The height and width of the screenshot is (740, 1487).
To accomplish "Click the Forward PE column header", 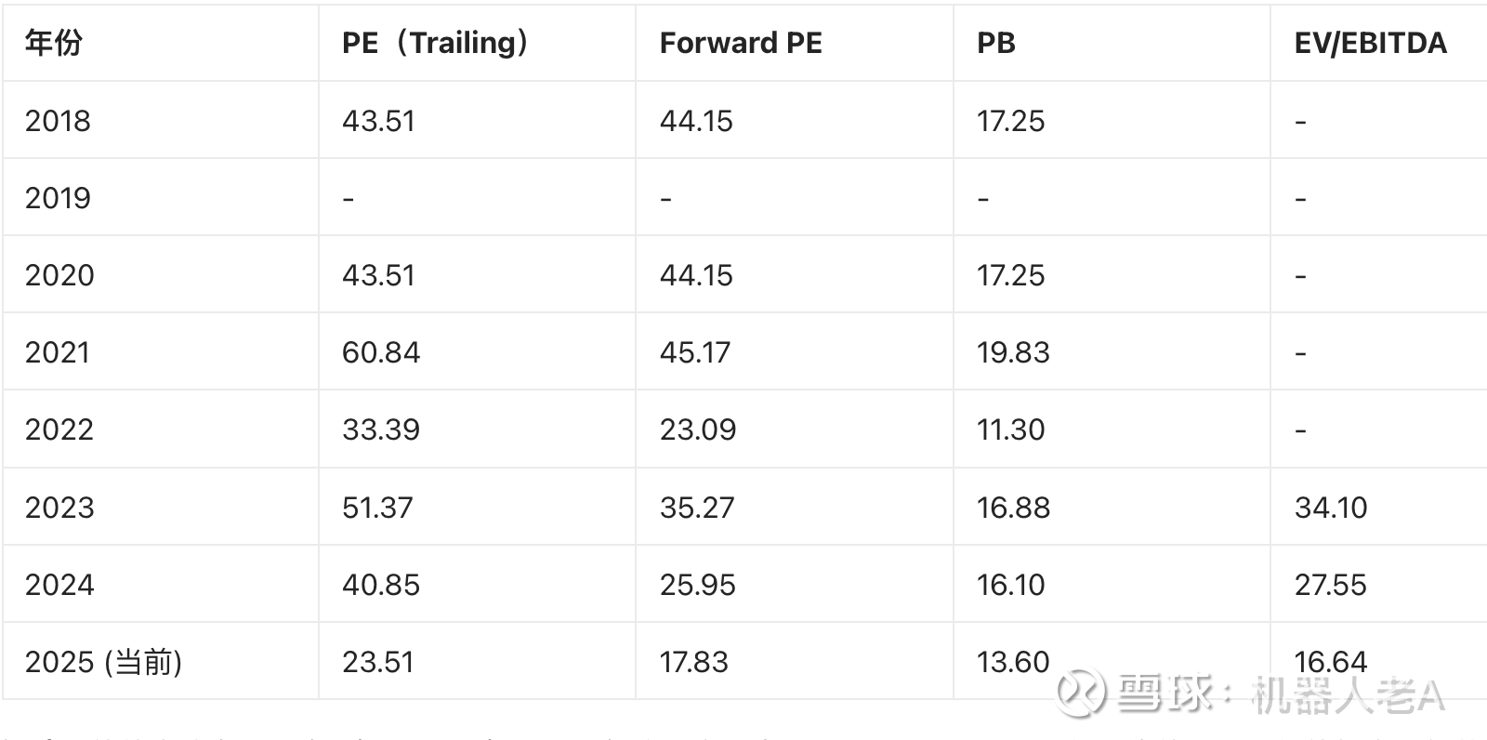I will pos(741,43).
